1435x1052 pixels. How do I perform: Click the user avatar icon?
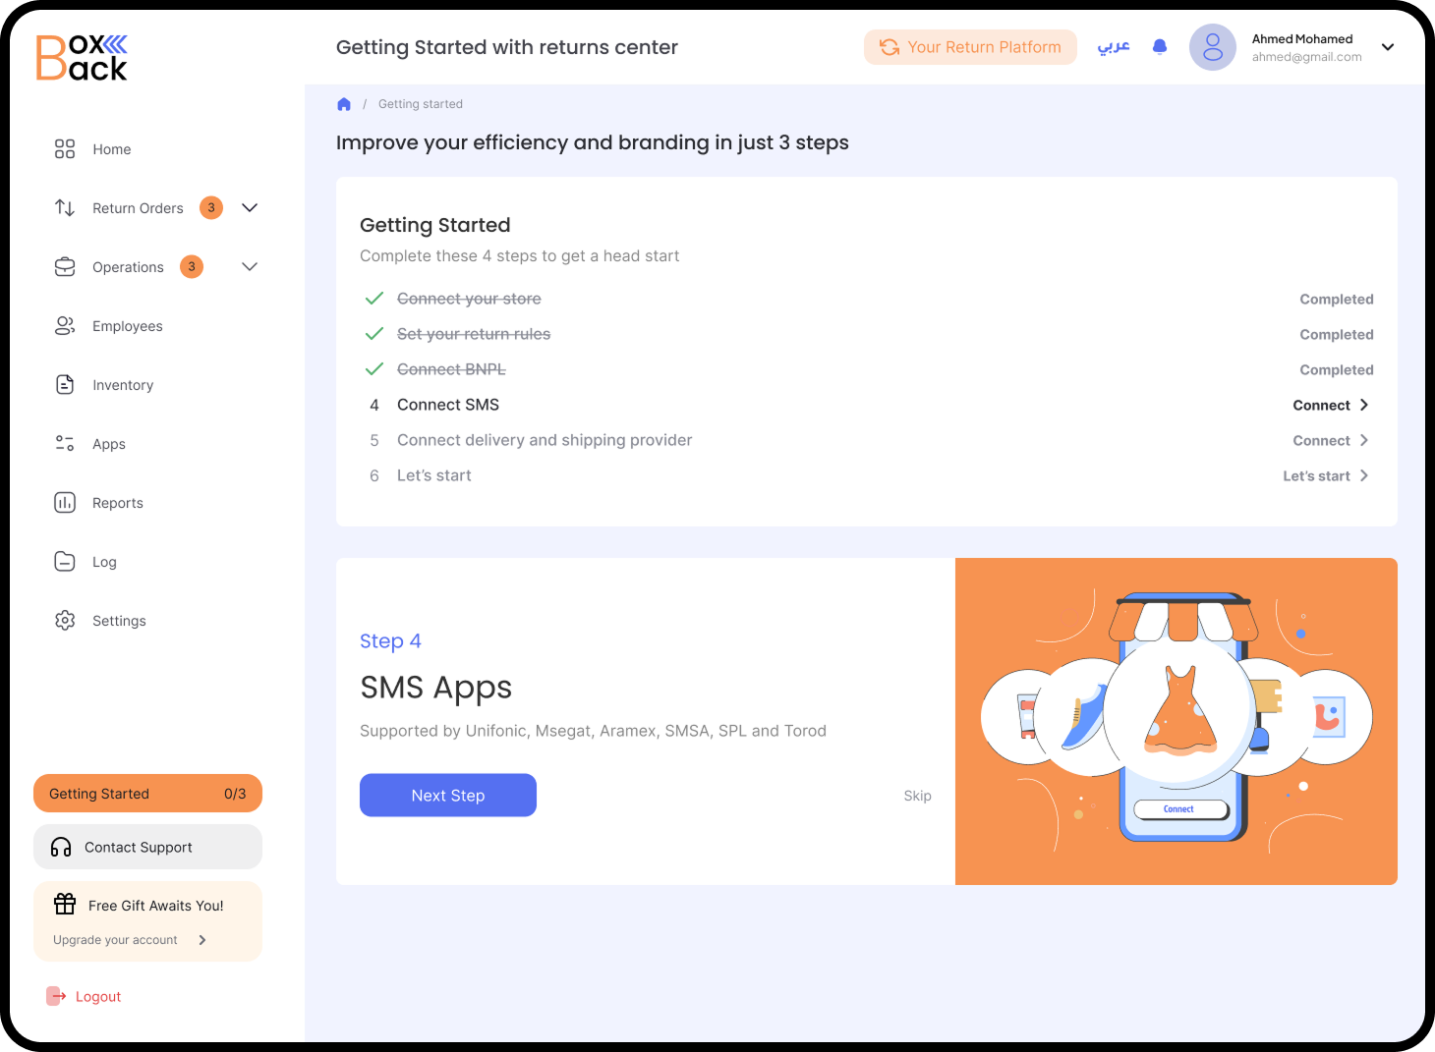click(1212, 47)
